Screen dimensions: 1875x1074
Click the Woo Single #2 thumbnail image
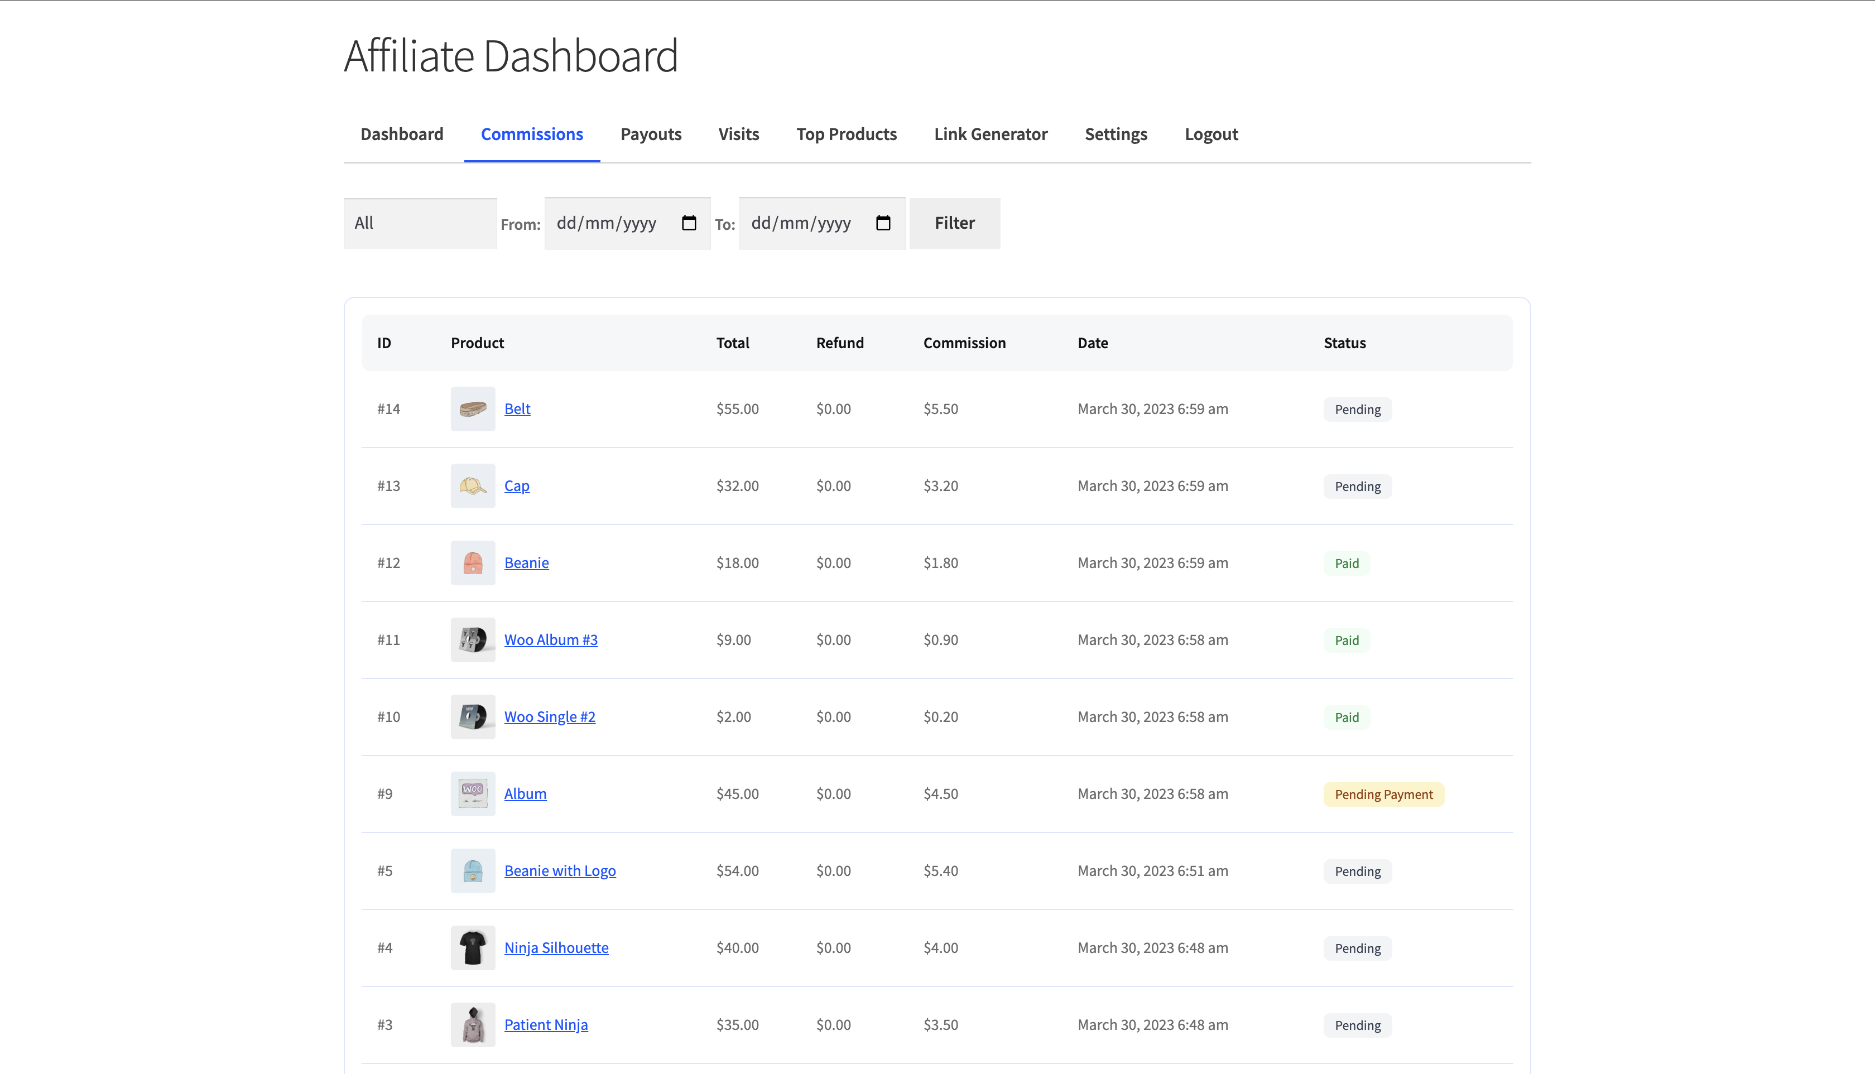click(472, 716)
